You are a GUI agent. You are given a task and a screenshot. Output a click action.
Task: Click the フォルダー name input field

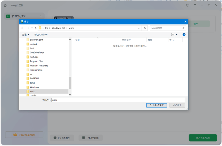click(118, 100)
